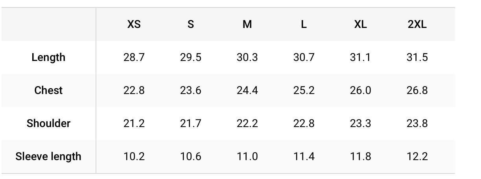This screenshot has width=481, height=179.
Task: Click the 2XL Length value 31.5
Action: click(x=417, y=57)
